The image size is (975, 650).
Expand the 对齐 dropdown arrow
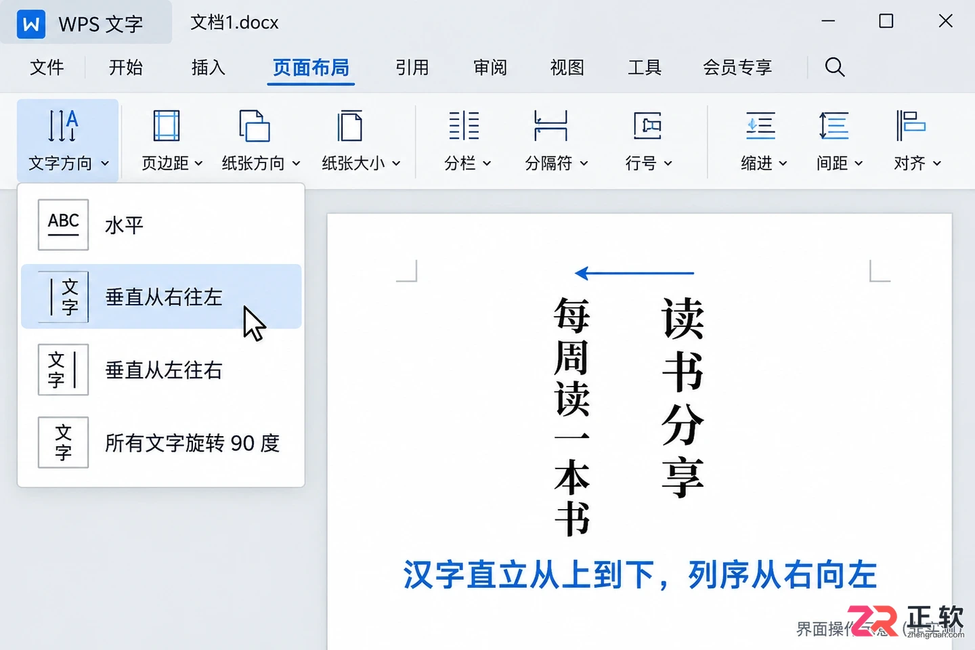pyautogui.click(x=937, y=163)
